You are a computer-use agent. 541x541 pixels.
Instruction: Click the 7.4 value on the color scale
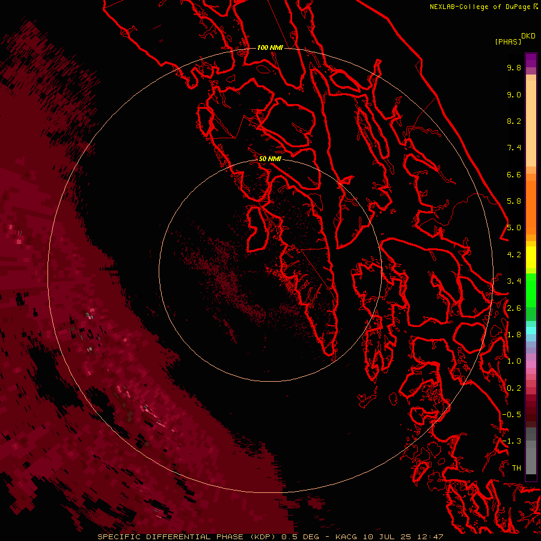coord(514,148)
